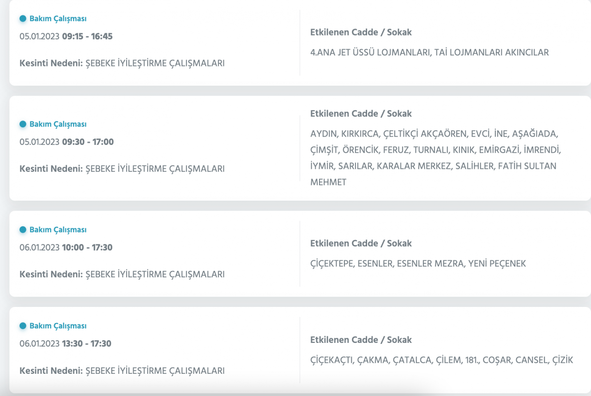This screenshot has width=591, height=396.
Task: Click the blue dot for the 10:00 - 17:30 outage
Action: pyautogui.click(x=23, y=230)
